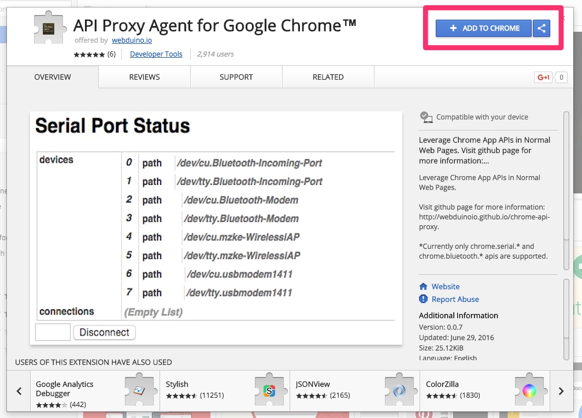
Task: Click the '(Empty List)' connections text
Action: pos(153,312)
